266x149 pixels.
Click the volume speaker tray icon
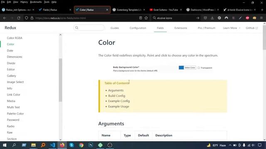pyautogui.click(x=253, y=145)
